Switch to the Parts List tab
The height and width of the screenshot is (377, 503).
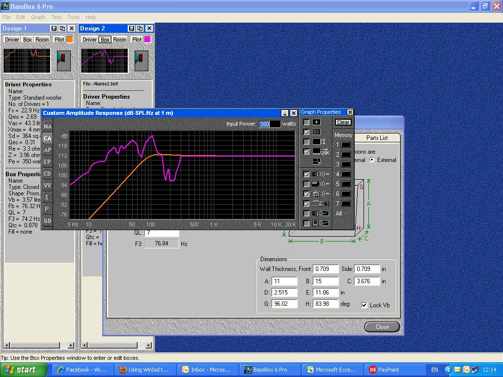tap(377, 138)
